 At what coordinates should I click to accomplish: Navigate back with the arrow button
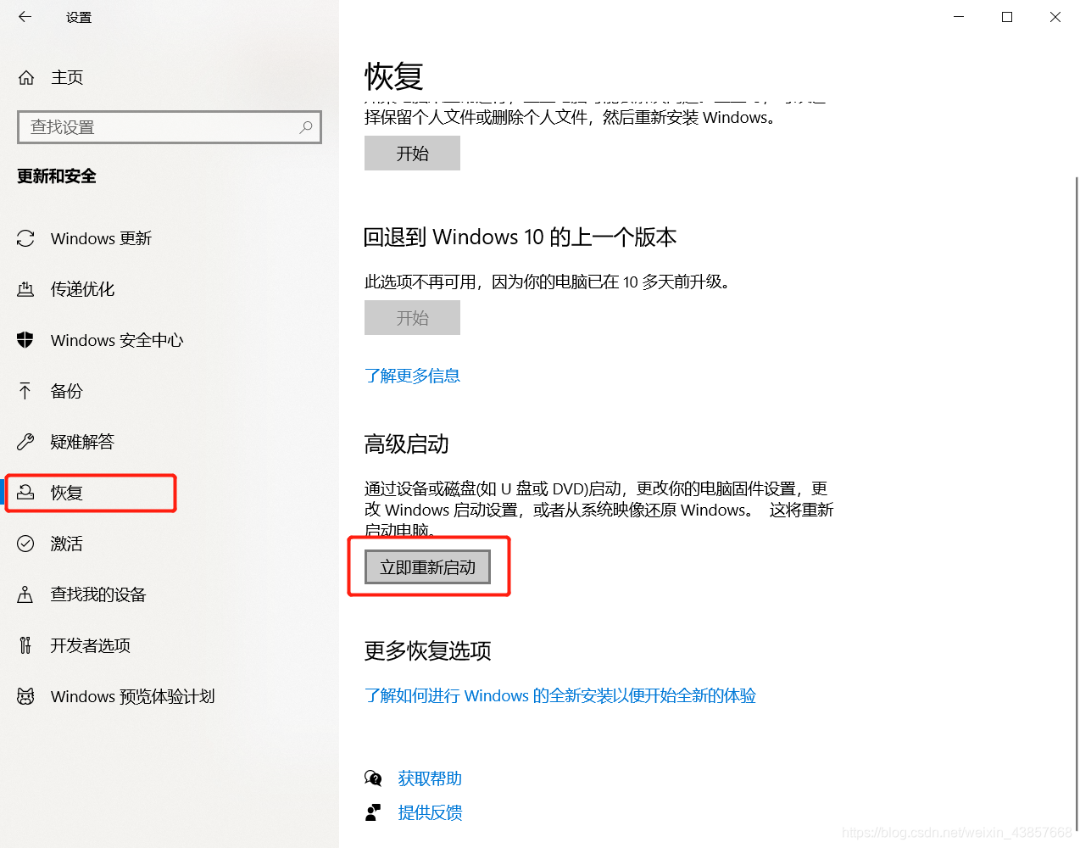[25, 16]
